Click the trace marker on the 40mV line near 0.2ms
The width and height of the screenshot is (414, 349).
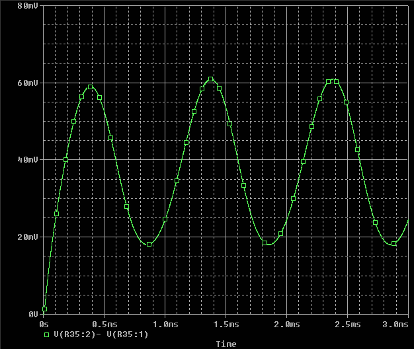coord(65,159)
